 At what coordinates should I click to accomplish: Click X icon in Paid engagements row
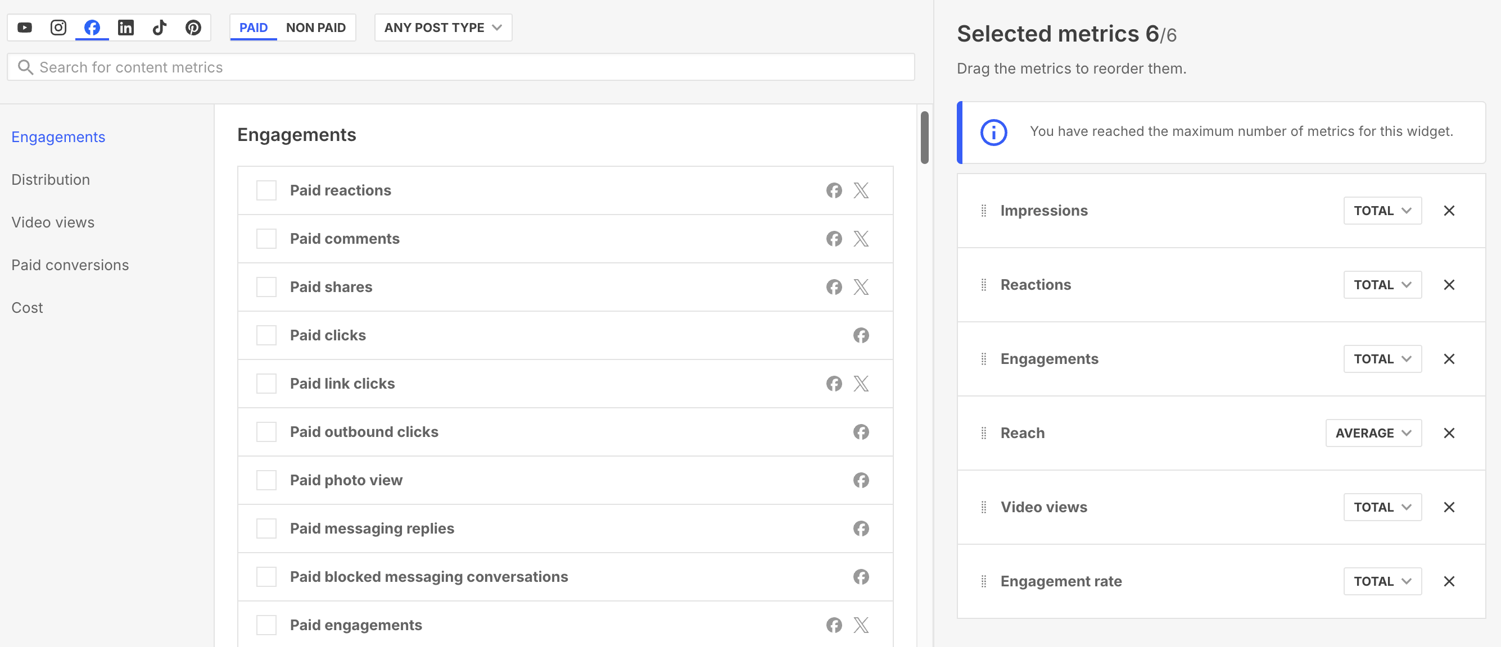click(x=861, y=626)
